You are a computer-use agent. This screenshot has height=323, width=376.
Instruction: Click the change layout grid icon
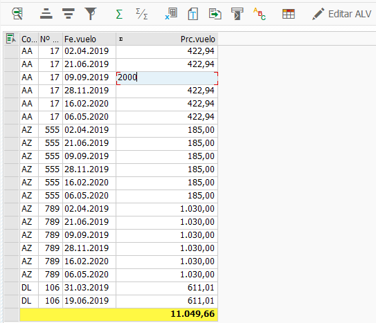(x=289, y=14)
